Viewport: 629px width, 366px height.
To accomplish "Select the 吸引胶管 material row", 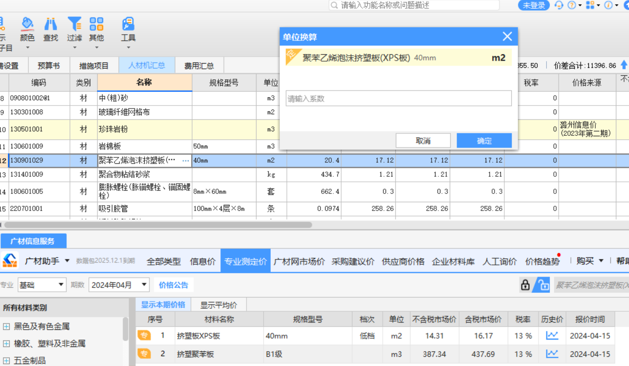I will coord(314,209).
